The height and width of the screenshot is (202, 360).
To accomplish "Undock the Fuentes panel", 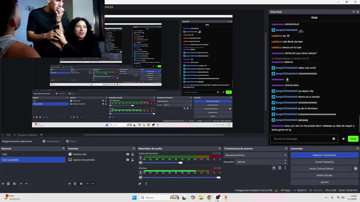I will [x=134, y=148].
